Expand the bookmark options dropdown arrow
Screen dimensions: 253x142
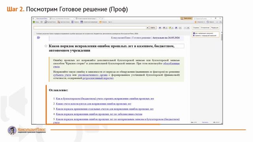point(172,28)
